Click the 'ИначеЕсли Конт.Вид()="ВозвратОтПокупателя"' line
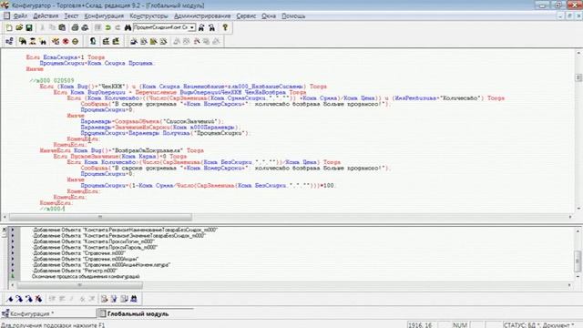The height and width of the screenshot is (328, 583). click(122, 150)
